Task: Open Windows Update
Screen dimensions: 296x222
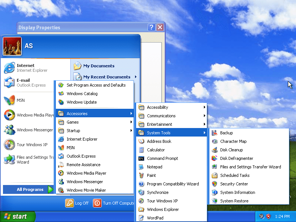Action: pyautogui.click(x=95, y=102)
